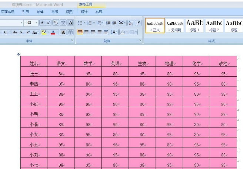The image size is (243, 169).
Task: Toggle Show/Hide paragraph marks
Action: click(138, 23)
